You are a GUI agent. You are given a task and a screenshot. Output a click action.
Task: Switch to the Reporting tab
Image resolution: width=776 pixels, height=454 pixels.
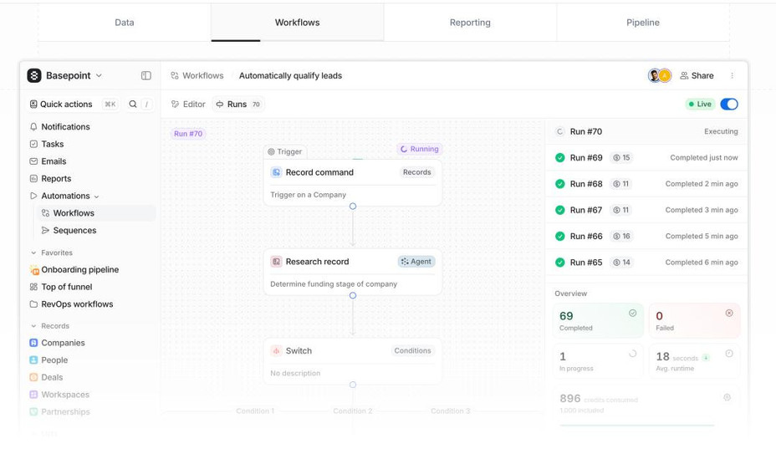click(470, 23)
